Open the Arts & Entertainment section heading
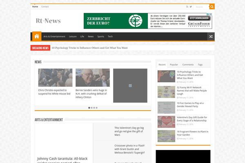 [49, 120]
